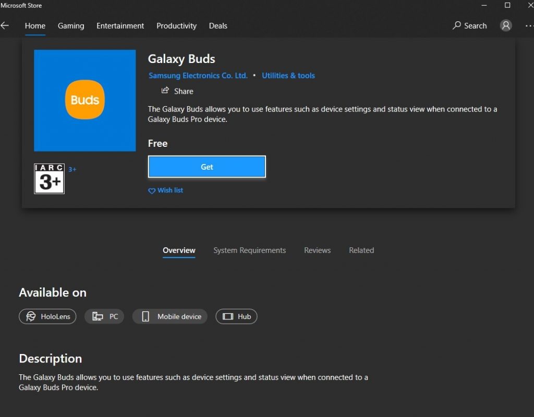
Task: Click the Available on heading
Action: click(53, 293)
